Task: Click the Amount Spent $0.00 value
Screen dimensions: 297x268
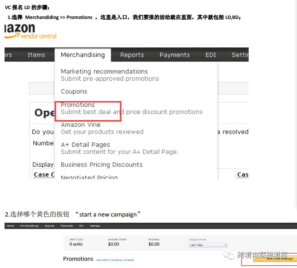Action: [x=113, y=244]
